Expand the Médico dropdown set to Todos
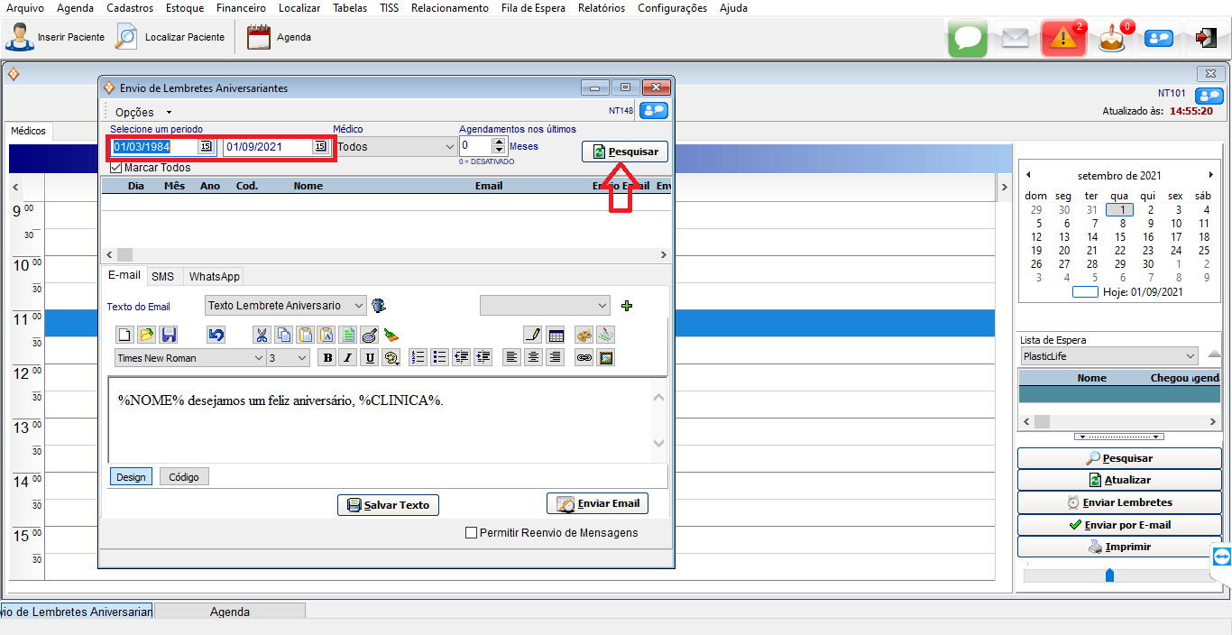Image resolution: width=1232 pixels, height=635 pixels. (x=450, y=146)
